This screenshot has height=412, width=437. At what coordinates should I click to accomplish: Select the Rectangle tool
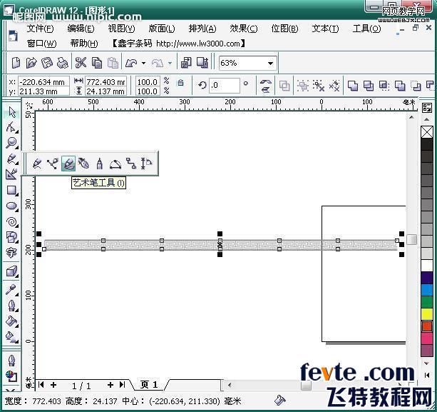pos(12,191)
